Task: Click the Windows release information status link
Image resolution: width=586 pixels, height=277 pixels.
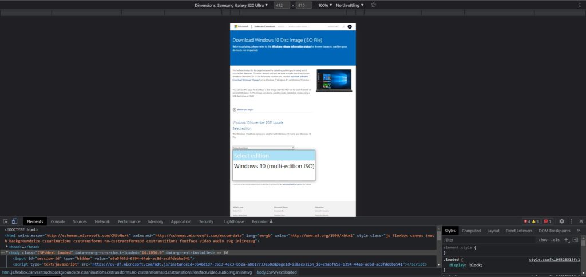Action: tap(291, 46)
